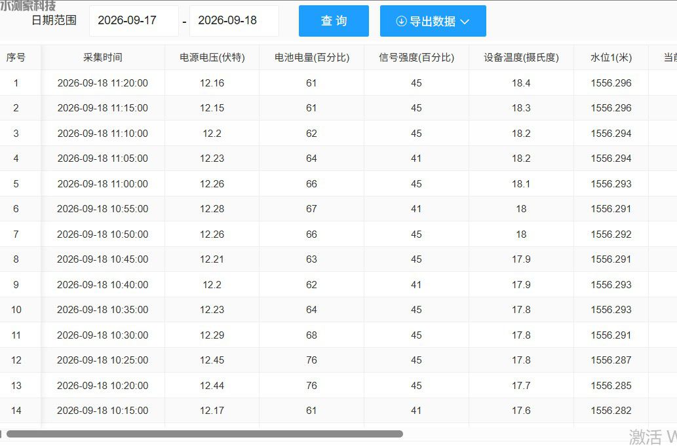Click the 信号强度(百分比) column header
Viewport: 677px width, 448px height.
(416, 58)
